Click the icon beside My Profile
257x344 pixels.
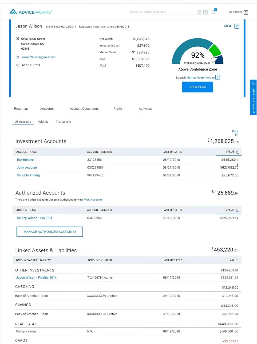[246, 12]
